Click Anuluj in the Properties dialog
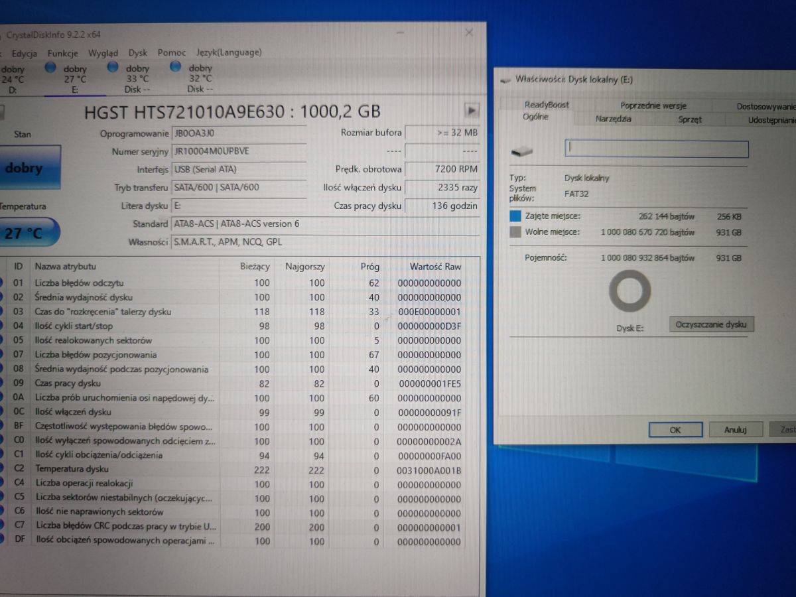The image size is (796, 597). pyautogui.click(x=736, y=430)
